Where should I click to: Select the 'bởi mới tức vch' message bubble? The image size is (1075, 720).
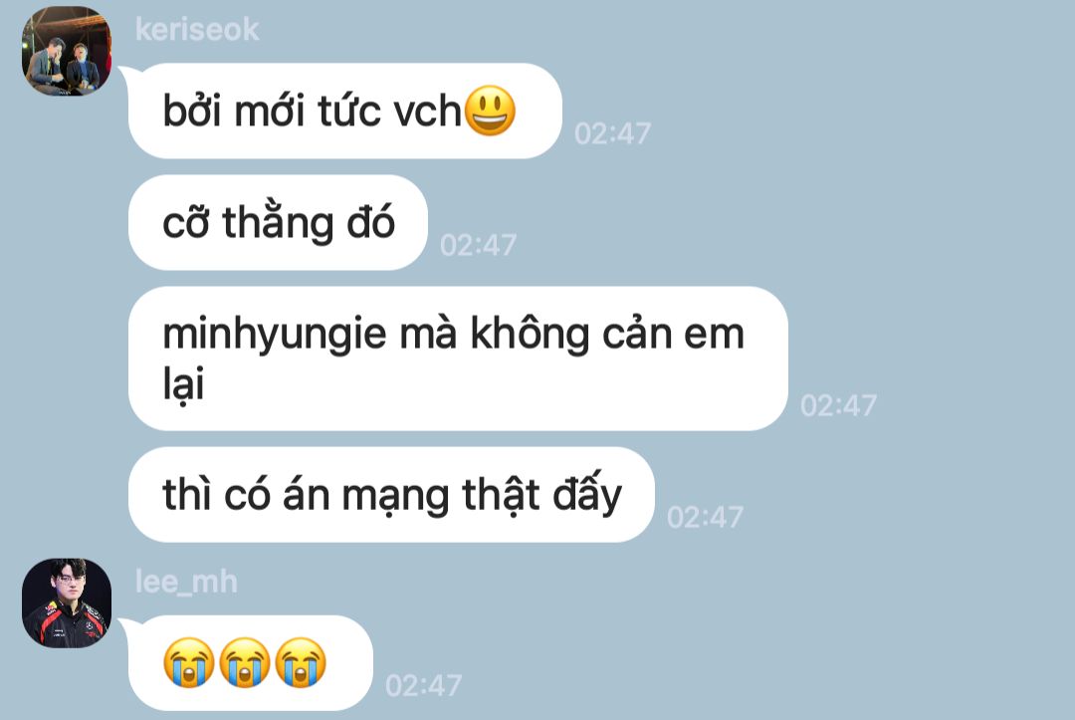[x=344, y=112]
